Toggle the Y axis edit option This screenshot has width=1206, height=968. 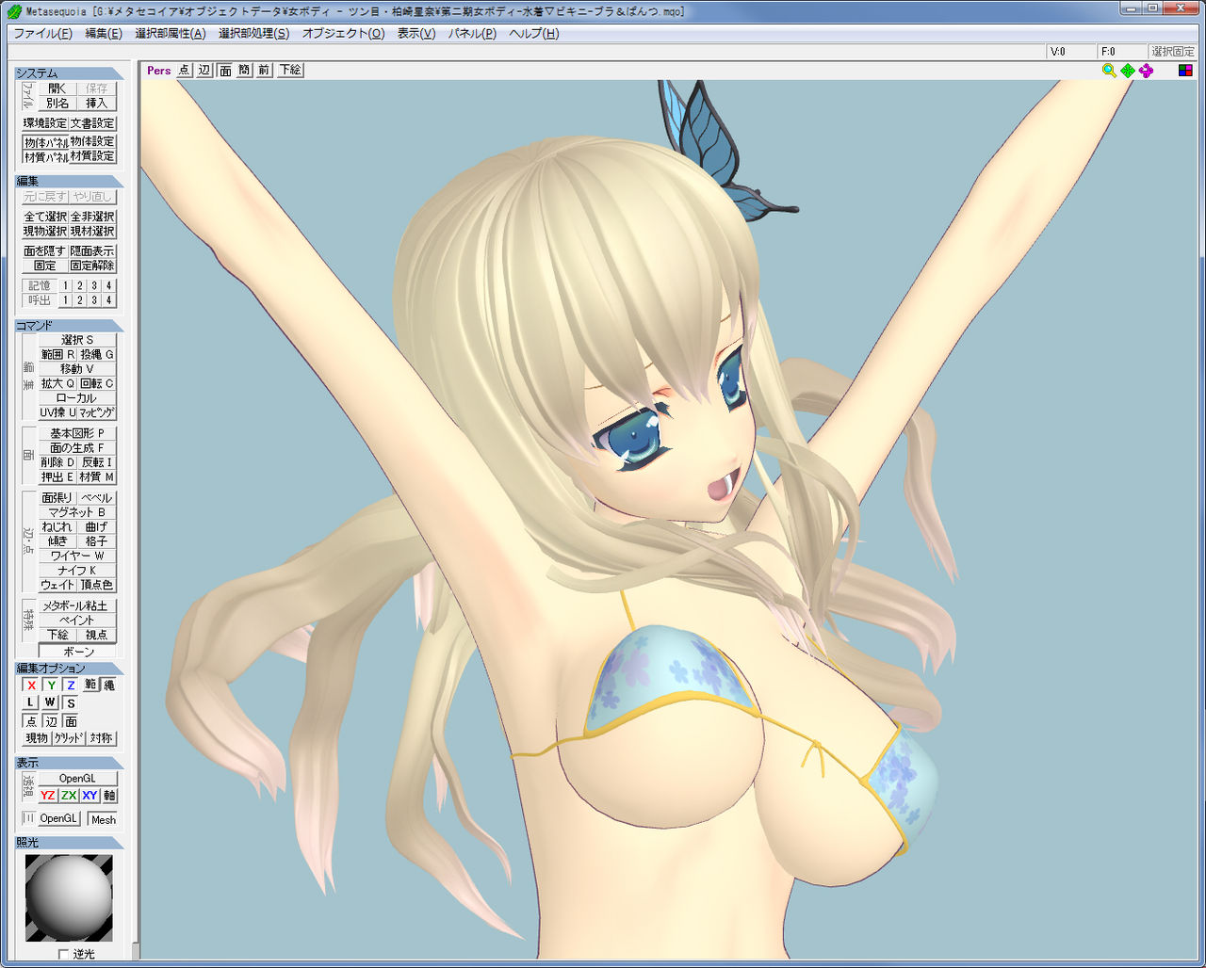51,686
